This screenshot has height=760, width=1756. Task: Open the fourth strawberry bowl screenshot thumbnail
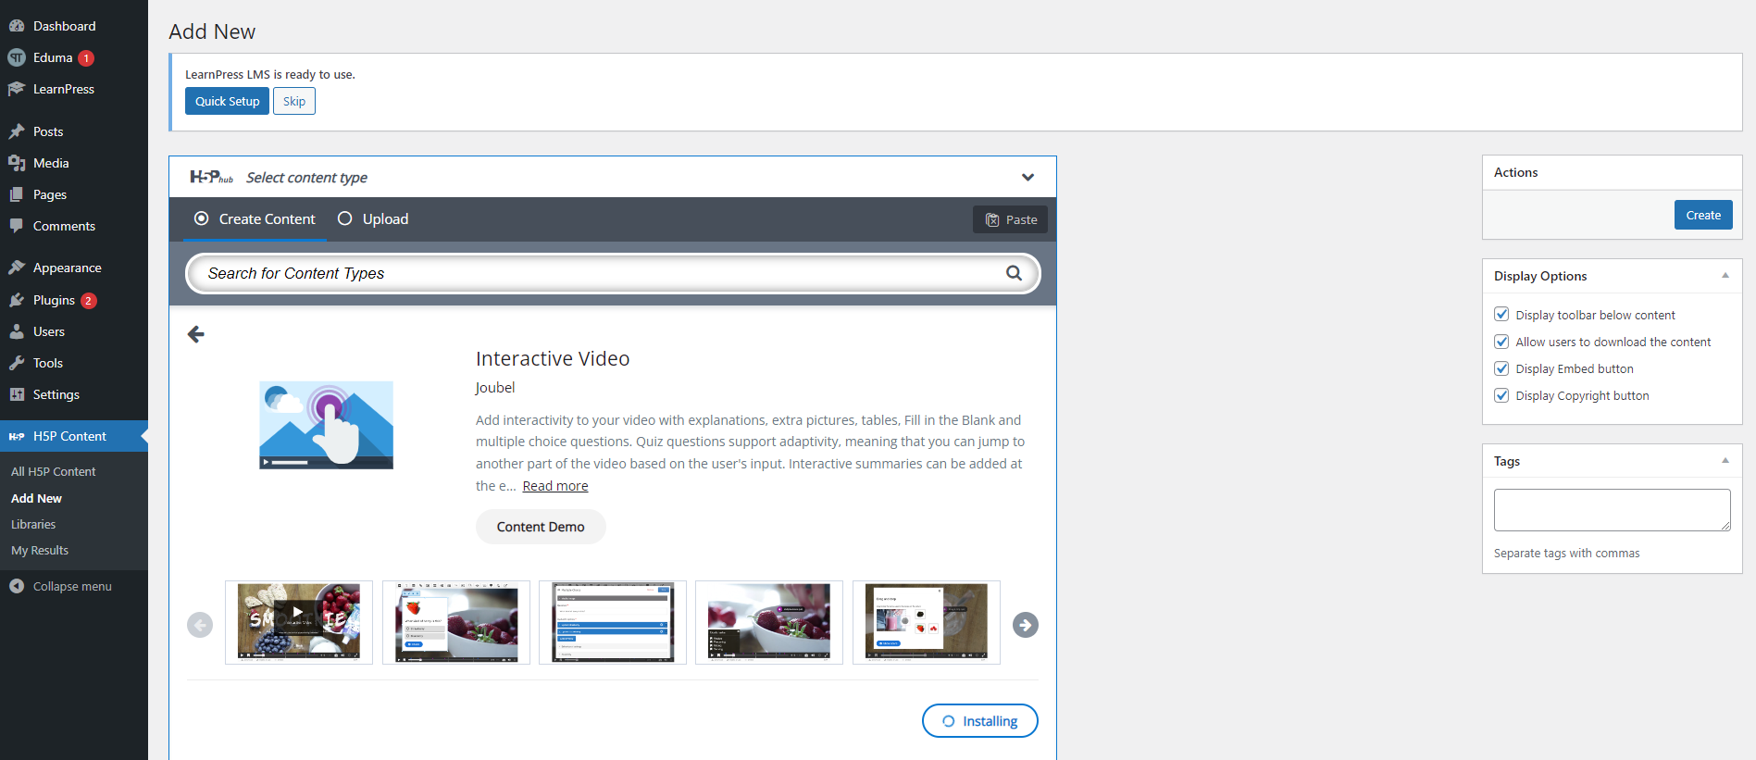pyautogui.click(x=769, y=622)
